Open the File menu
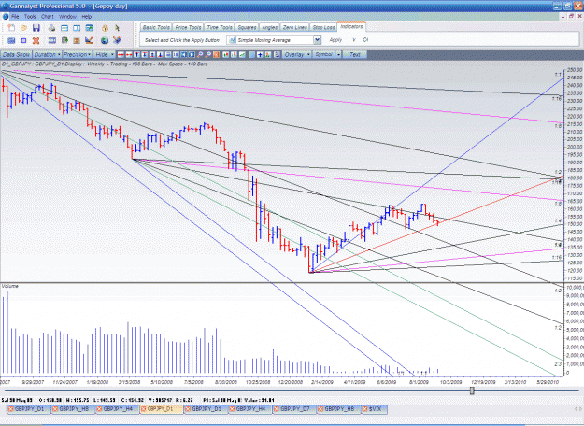The image size is (584, 426). point(15,17)
